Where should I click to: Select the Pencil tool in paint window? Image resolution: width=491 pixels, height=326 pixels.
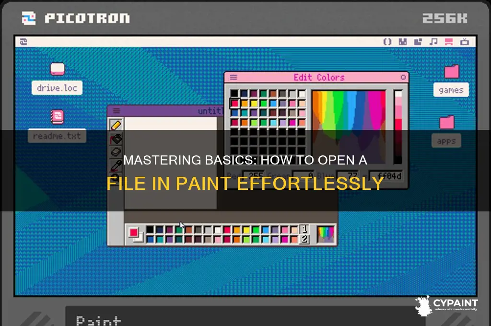pos(116,125)
